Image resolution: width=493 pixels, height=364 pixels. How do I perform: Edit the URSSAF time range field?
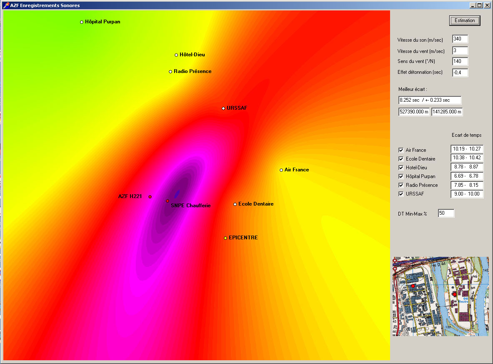pos(467,194)
